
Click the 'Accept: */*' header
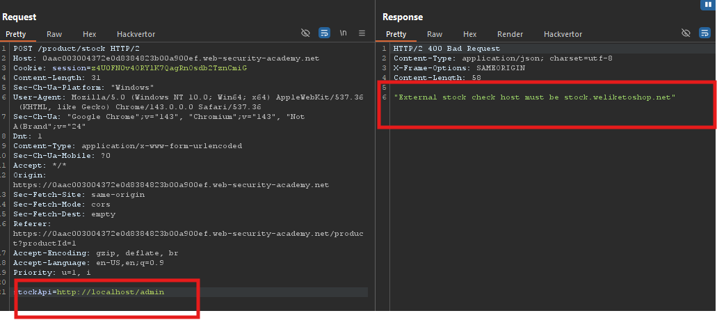(40, 166)
